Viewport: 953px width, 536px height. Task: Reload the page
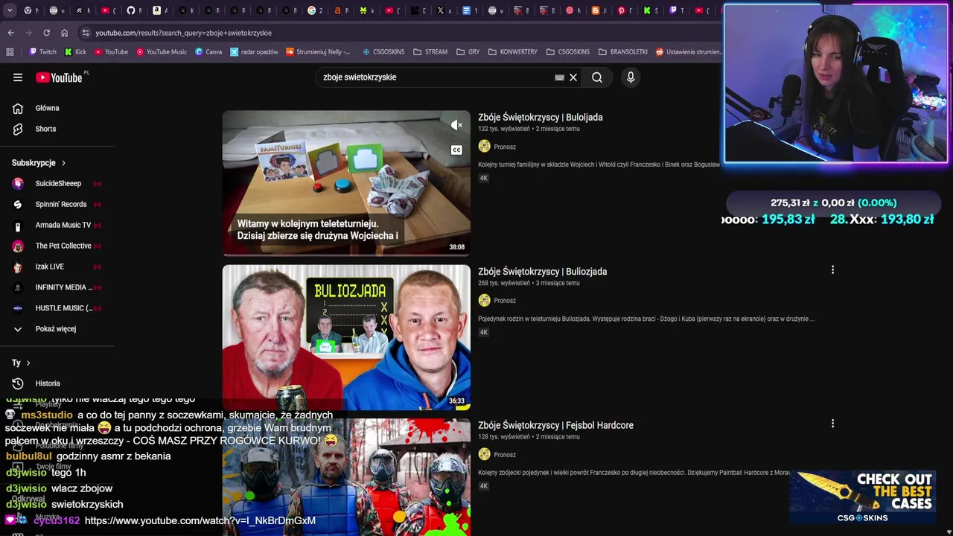click(x=46, y=33)
